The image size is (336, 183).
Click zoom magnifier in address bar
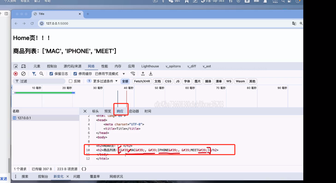tap(301, 24)
